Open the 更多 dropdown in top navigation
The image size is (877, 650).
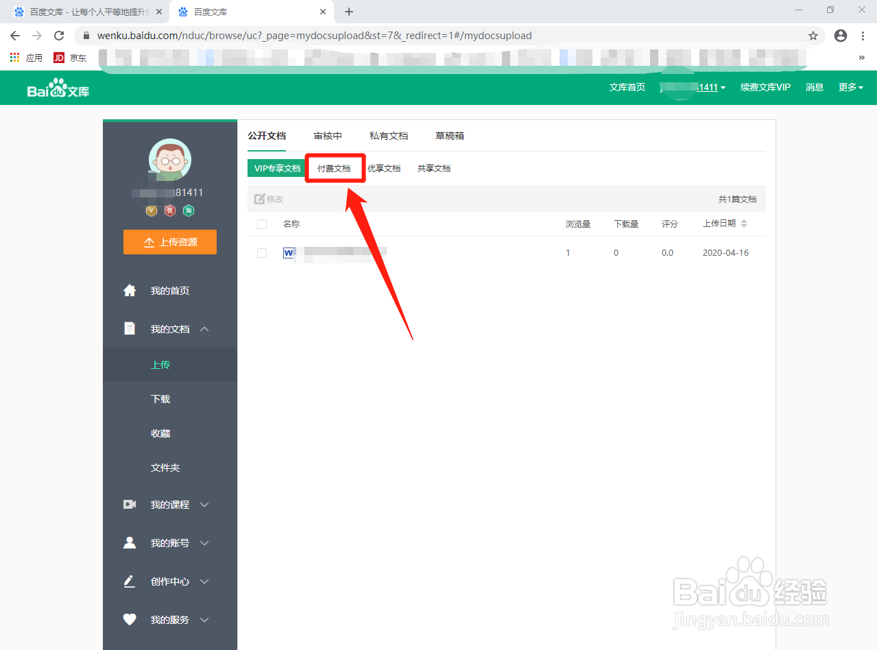pyautogui.click(x=850, y=87)
